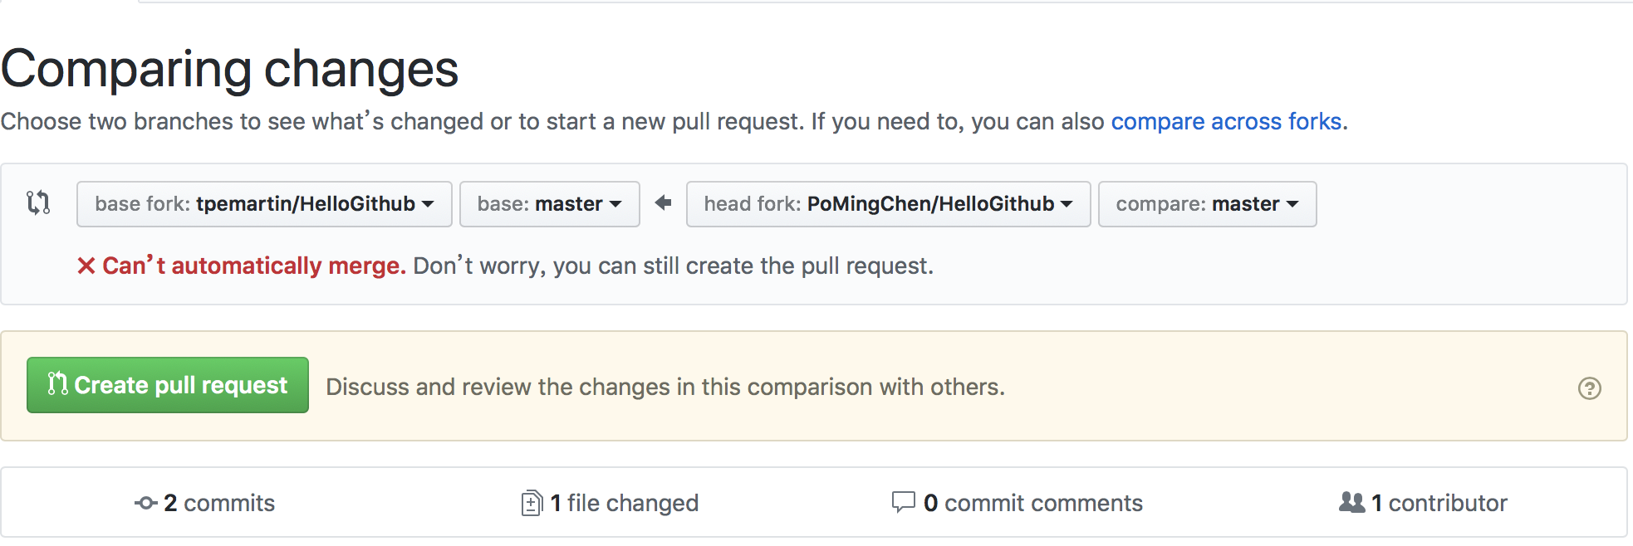Click the commits icon beside 2 commits
Image resolution: width=1633 pixels, height=546 pixels.
click(146, 503)
